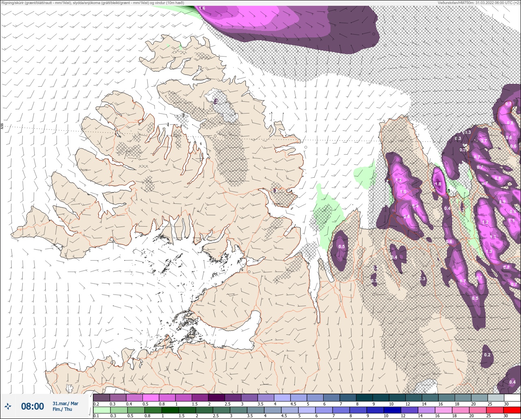The height and width of the screenshot is (419, 521).
Task: Click the 1.0 precipitation value on the map
Action: 403,192
